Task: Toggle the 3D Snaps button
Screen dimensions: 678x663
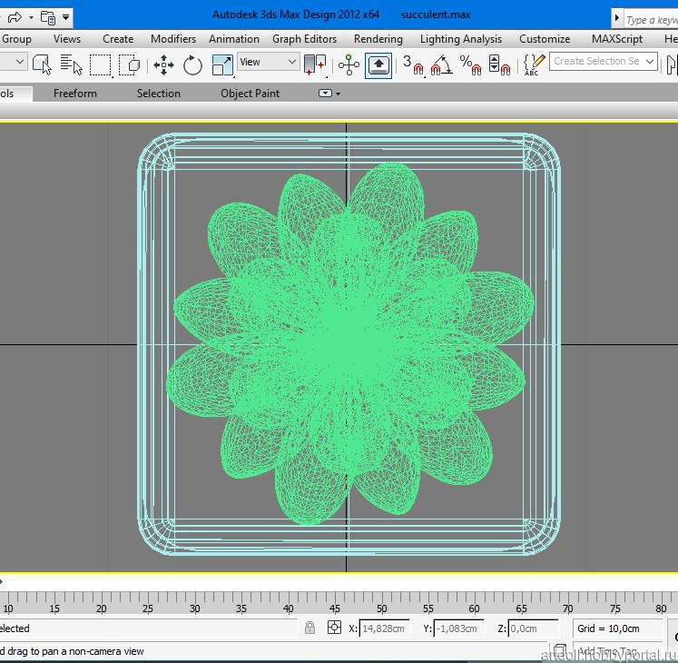Action: 413,64
